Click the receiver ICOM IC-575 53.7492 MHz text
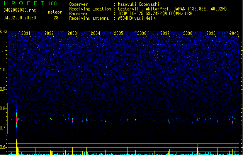The height and width of the screenshot is (155, 243). pyautogui.click(x=155, y=14)
